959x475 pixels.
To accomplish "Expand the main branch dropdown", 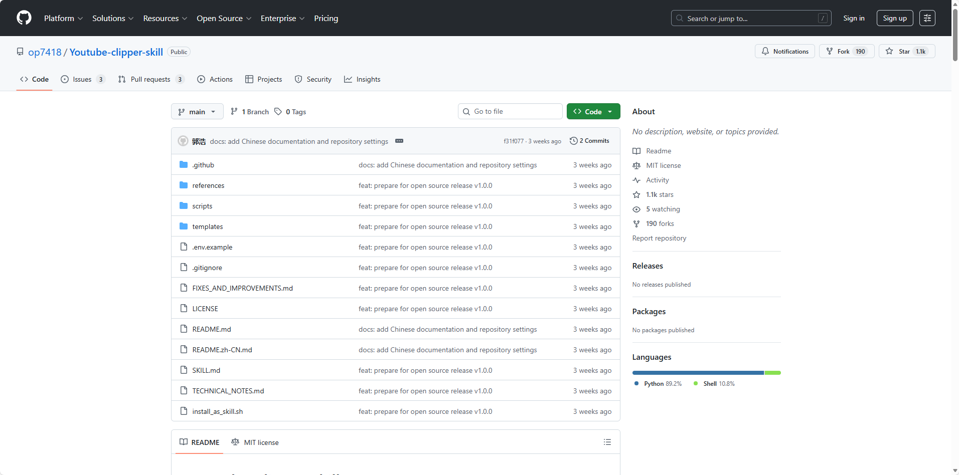I will tap(198, 112).
